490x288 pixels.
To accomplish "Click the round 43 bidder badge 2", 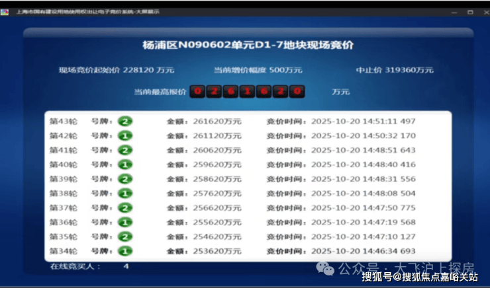I will (x=124, y=122).
